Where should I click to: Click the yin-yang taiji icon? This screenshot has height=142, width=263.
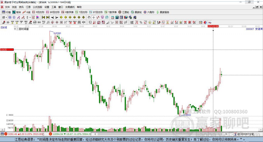pos(205,23)
